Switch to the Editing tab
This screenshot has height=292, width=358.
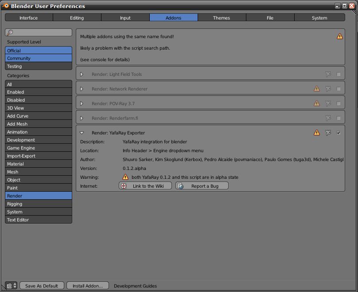77,18
